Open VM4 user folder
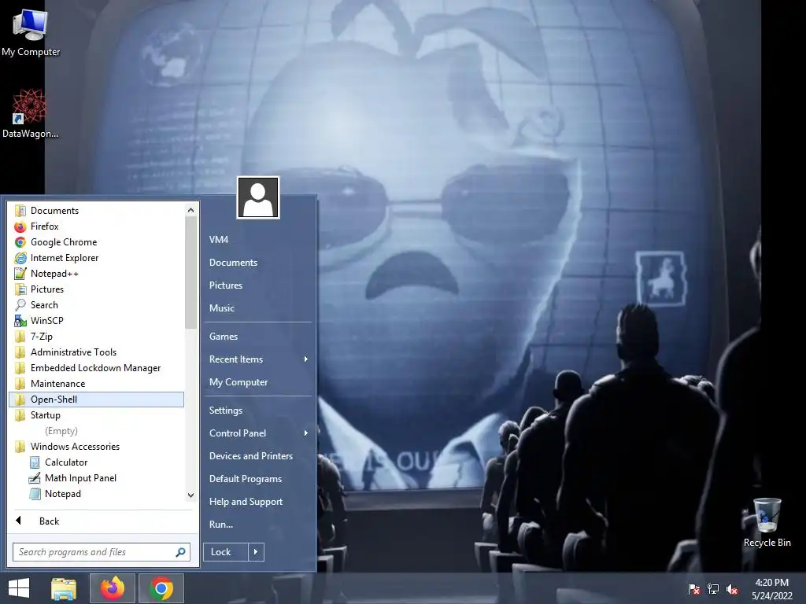This screenshot has width=806, height=604. (258, 240)
